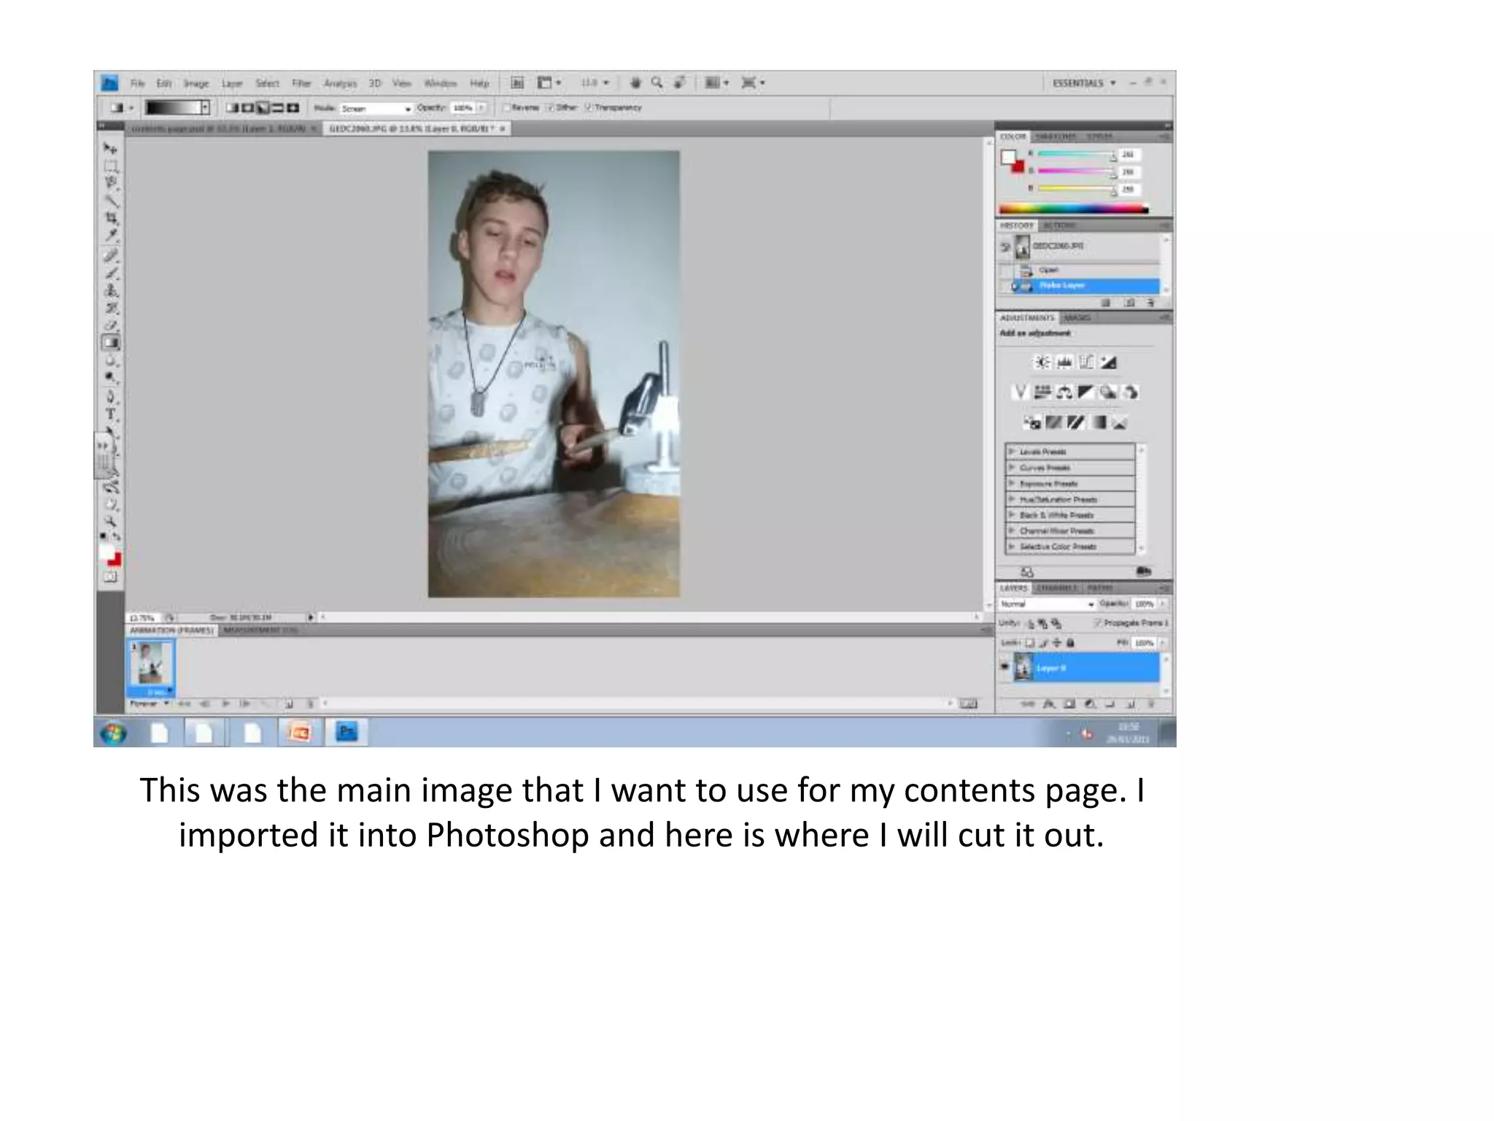This screenshot has width=1494, height=1121.
Task: Add a Black & White adjustment
Action: pos(1086,393)
